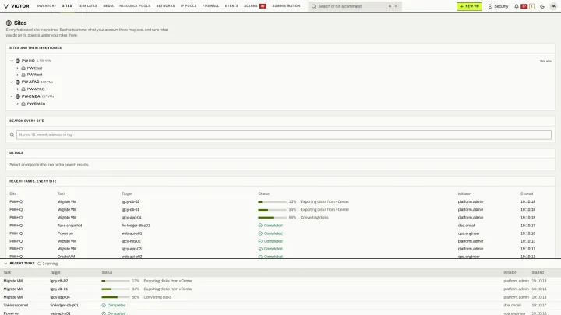Click the dba.oncall initiator in the site tasks table

point(467,226)
